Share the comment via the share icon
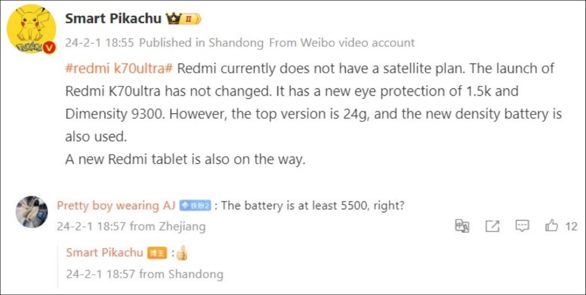Image resolution: width=586 pixels, height=295 pixels. pos(492,225)
